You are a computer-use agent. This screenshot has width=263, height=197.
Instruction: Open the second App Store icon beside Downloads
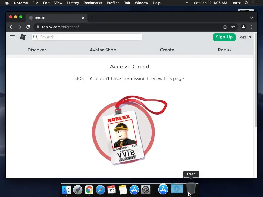(163, 190)
